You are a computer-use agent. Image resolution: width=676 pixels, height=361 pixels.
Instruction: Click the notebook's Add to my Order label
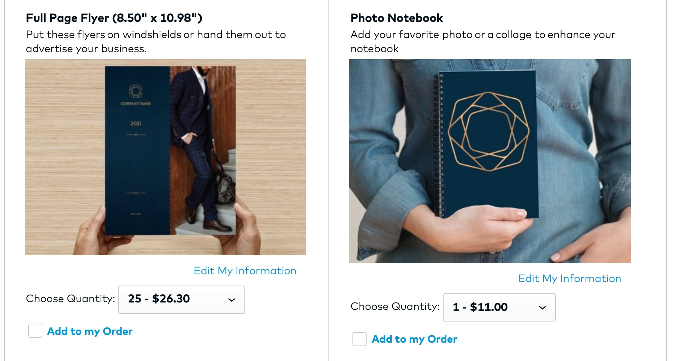[x=414, y=339]
